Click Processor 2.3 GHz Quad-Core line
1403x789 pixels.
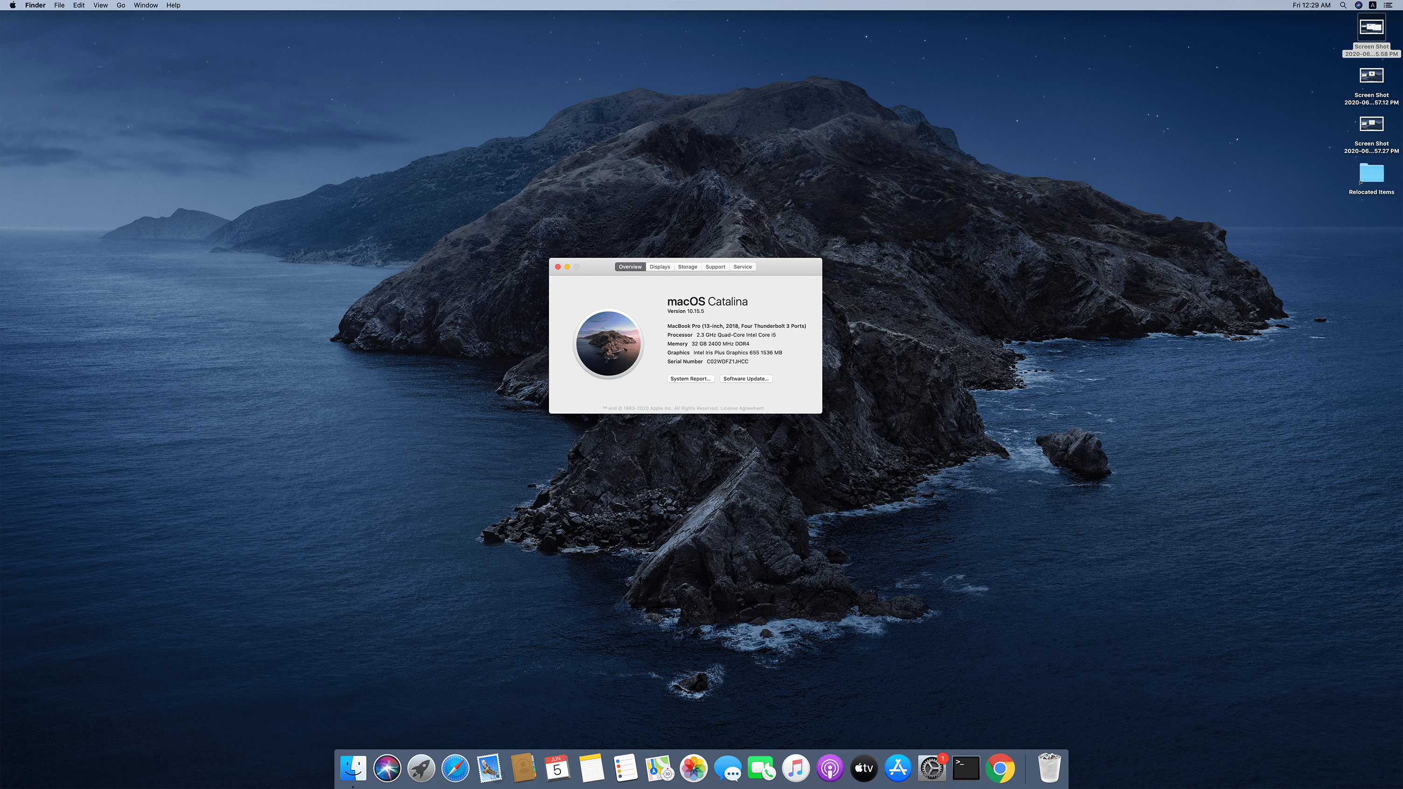(722, 335)
